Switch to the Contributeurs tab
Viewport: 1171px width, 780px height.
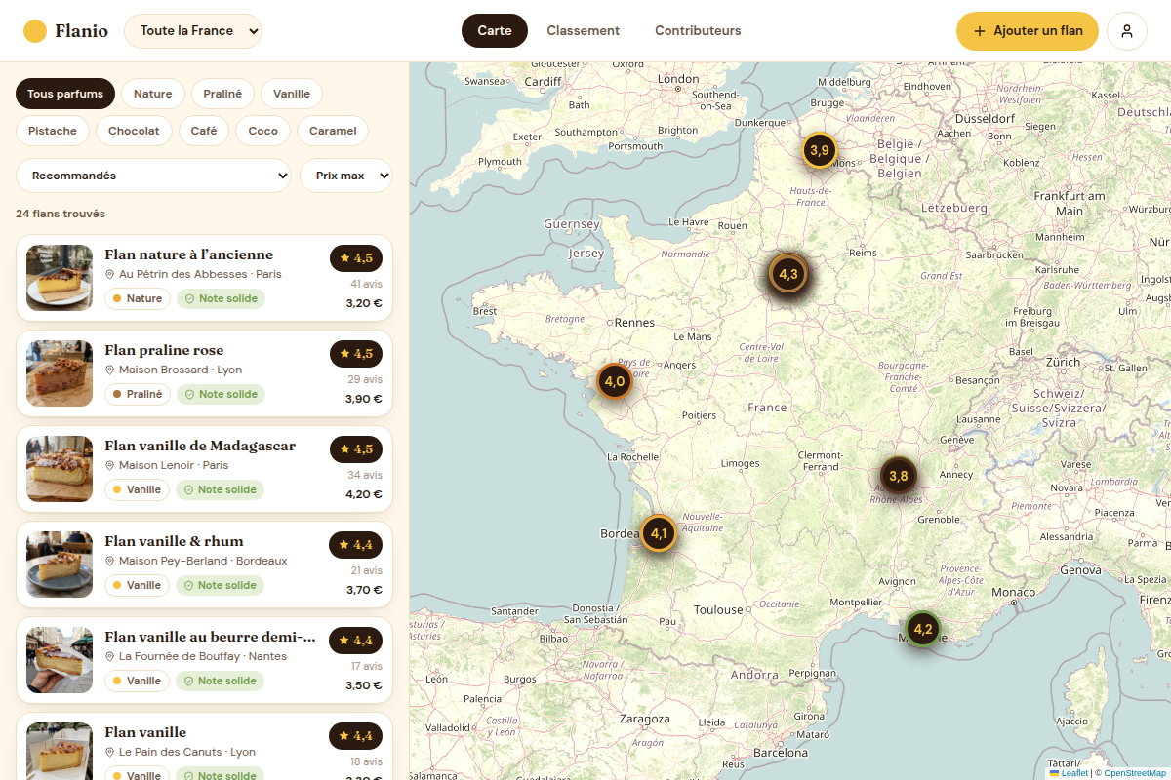698,31
